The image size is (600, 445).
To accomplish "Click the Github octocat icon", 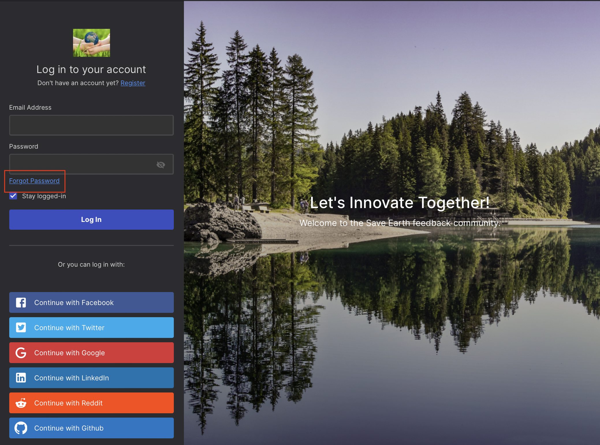I will (21, 428).
